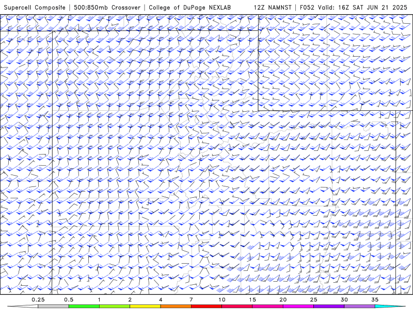This screenshot has height=309, width=413.
Task: Click the '4' colorbar value
Action: [x=161, y=300]
